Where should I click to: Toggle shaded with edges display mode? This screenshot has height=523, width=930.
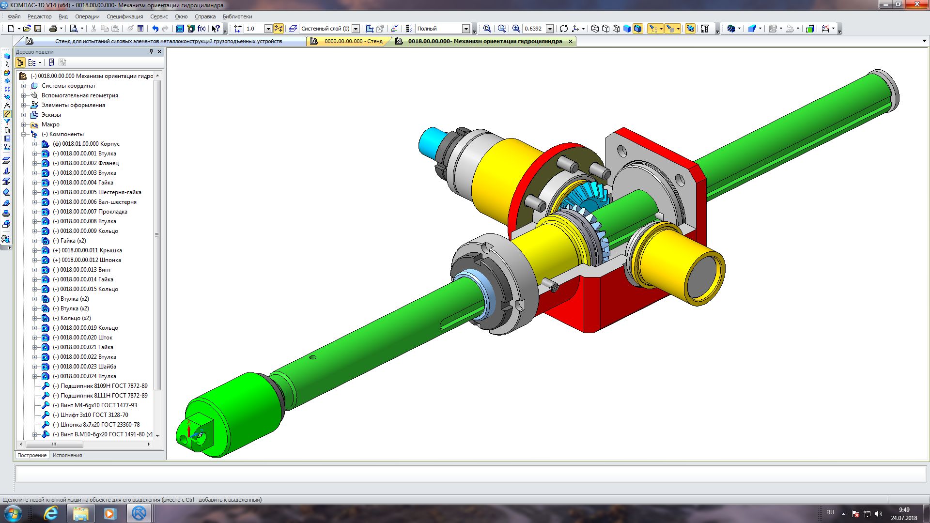637,29
